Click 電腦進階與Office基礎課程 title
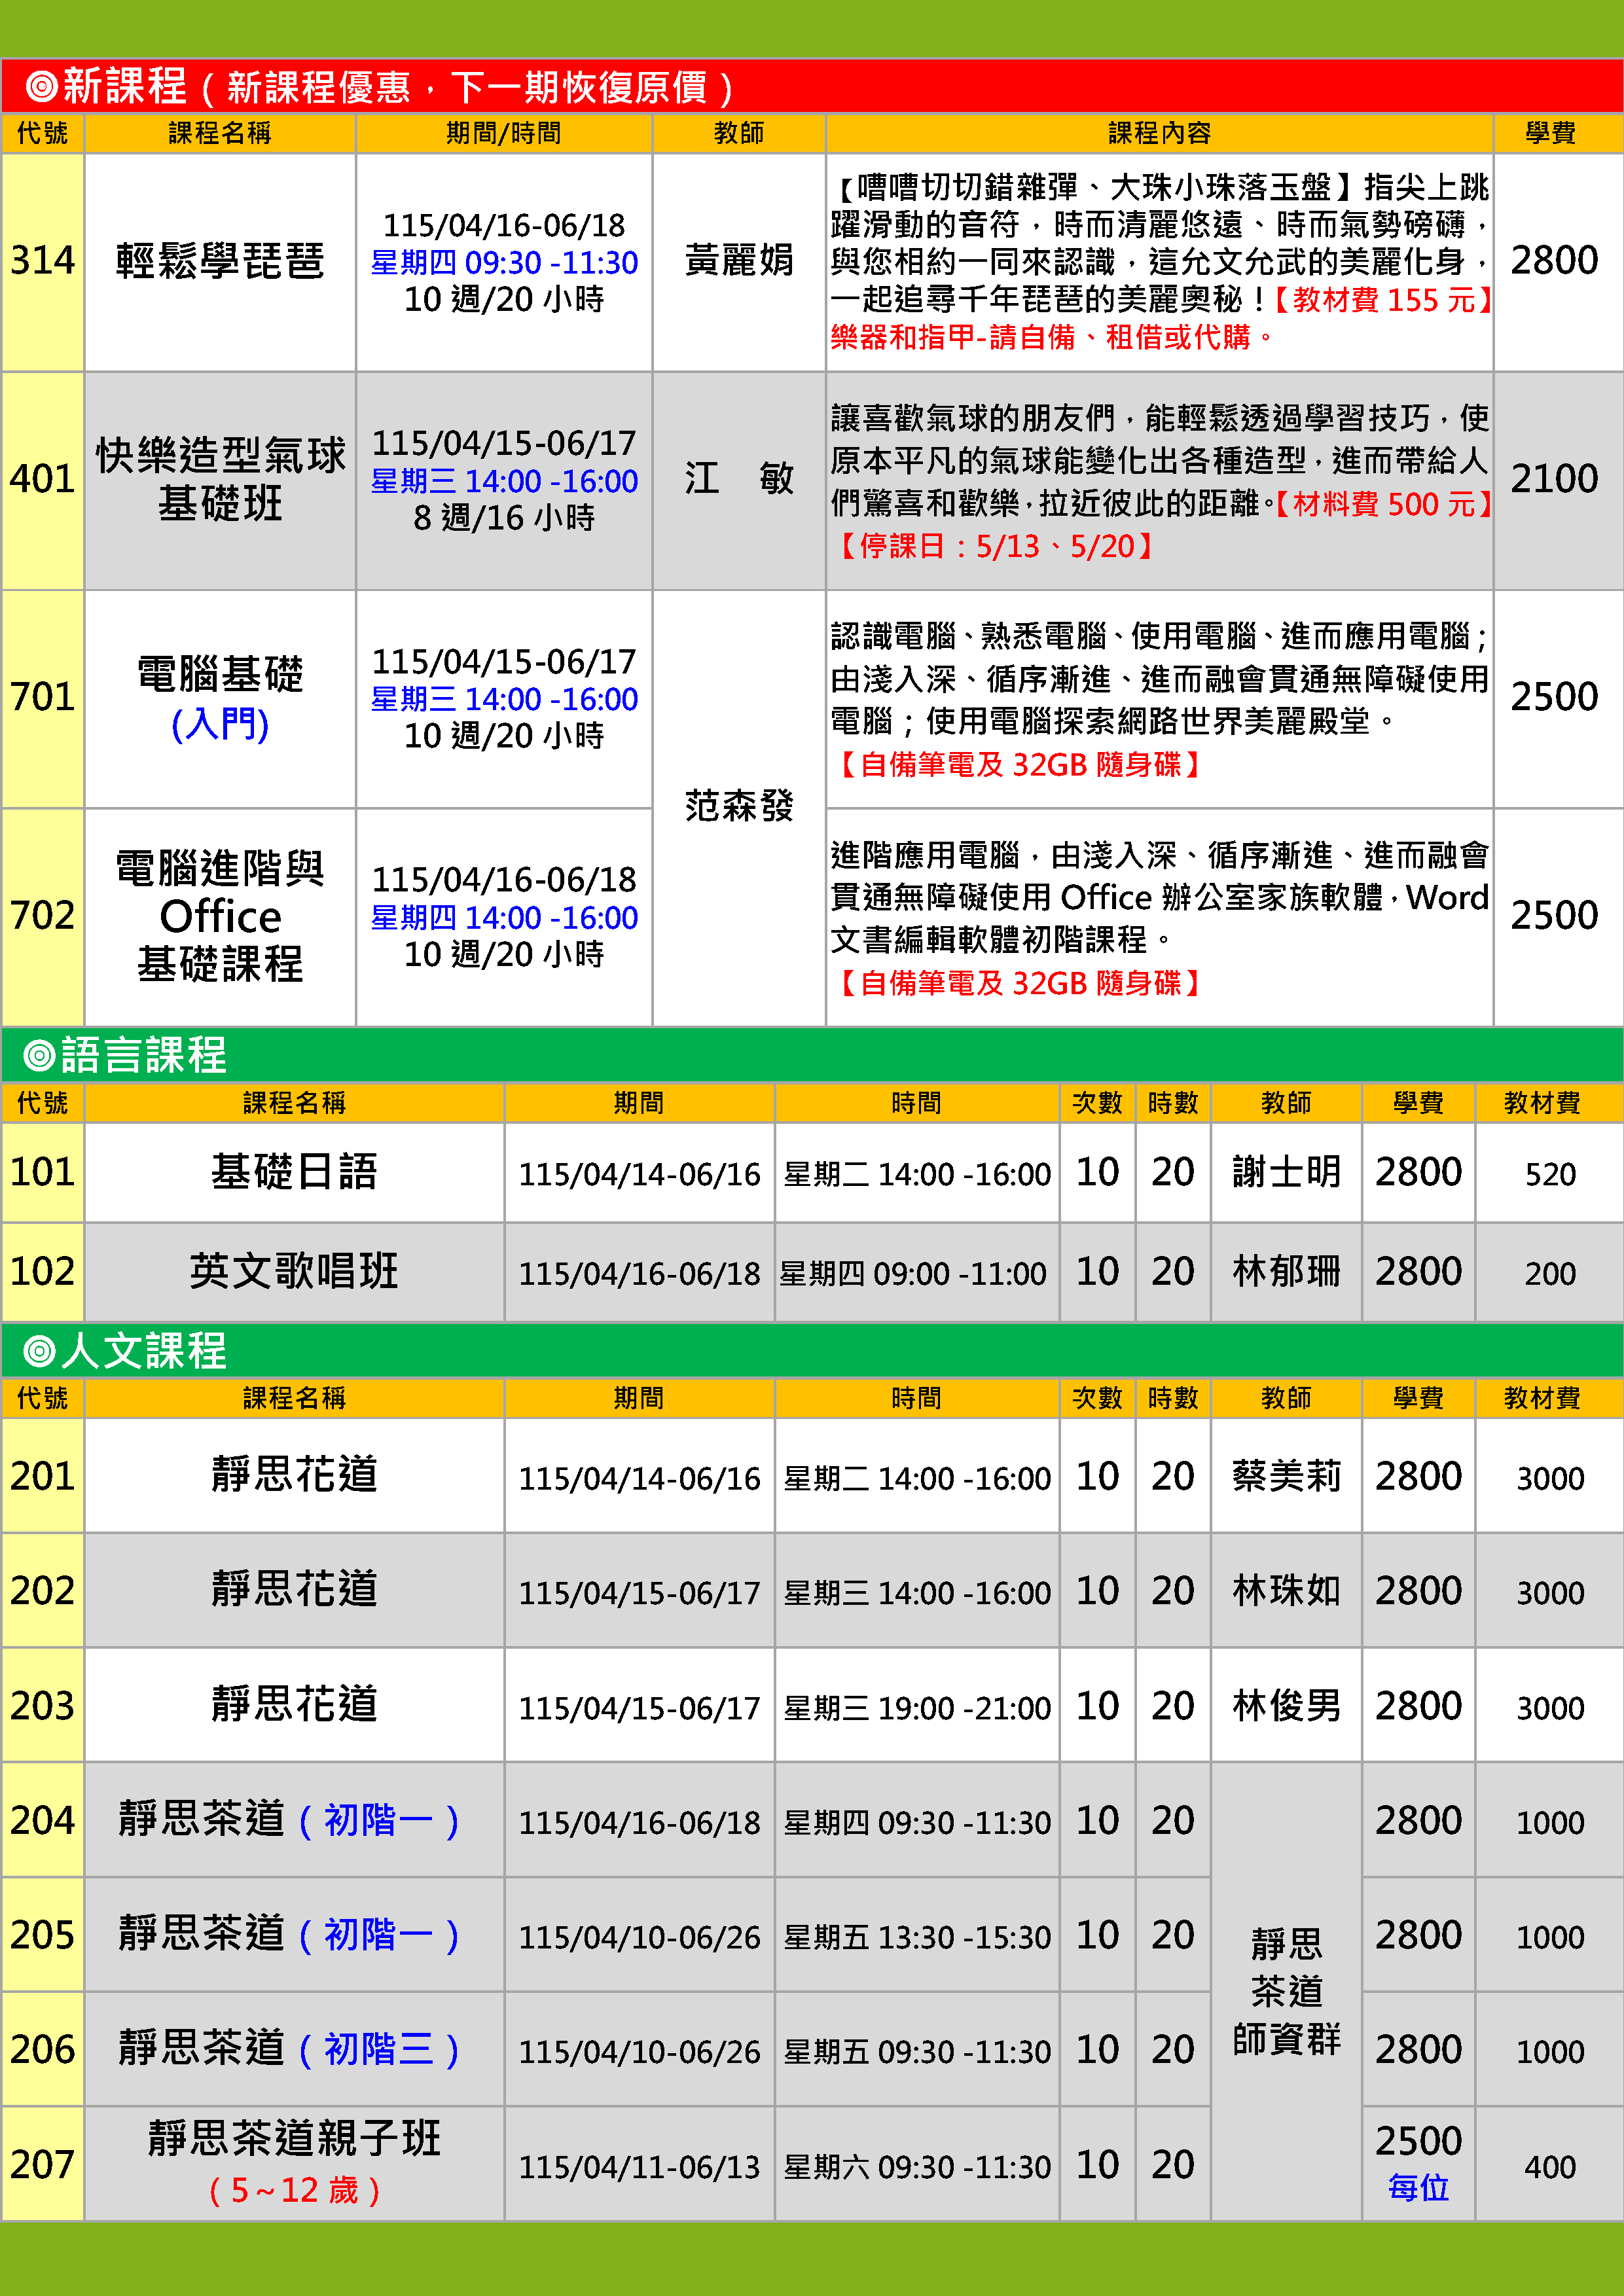1624x2296 pixels. pos(220,916)
